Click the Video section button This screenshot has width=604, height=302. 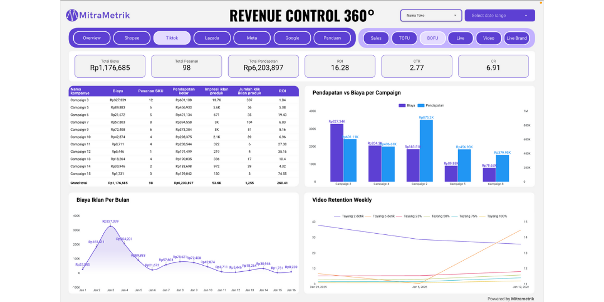[489, 38]
